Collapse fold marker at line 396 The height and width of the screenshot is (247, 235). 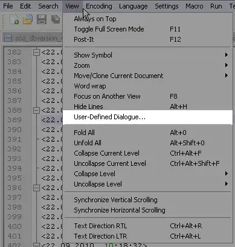pyautogui.click(x=36, y=188)
